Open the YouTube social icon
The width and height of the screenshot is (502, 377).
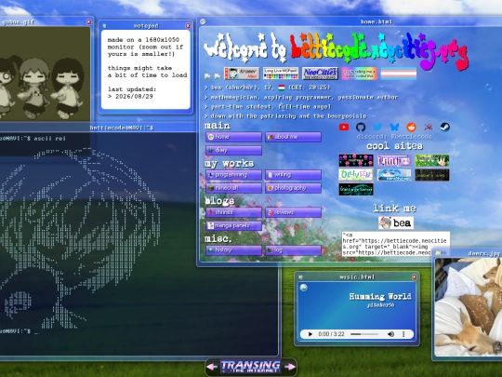tap(344, 127)
